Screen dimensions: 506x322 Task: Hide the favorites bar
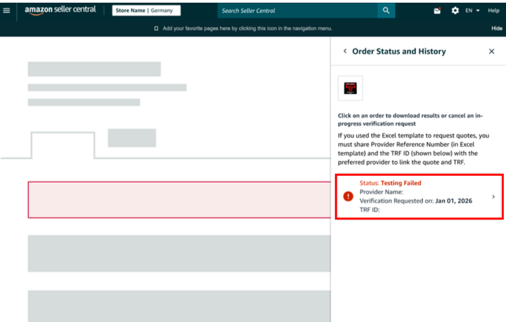(x=496, y=29)
